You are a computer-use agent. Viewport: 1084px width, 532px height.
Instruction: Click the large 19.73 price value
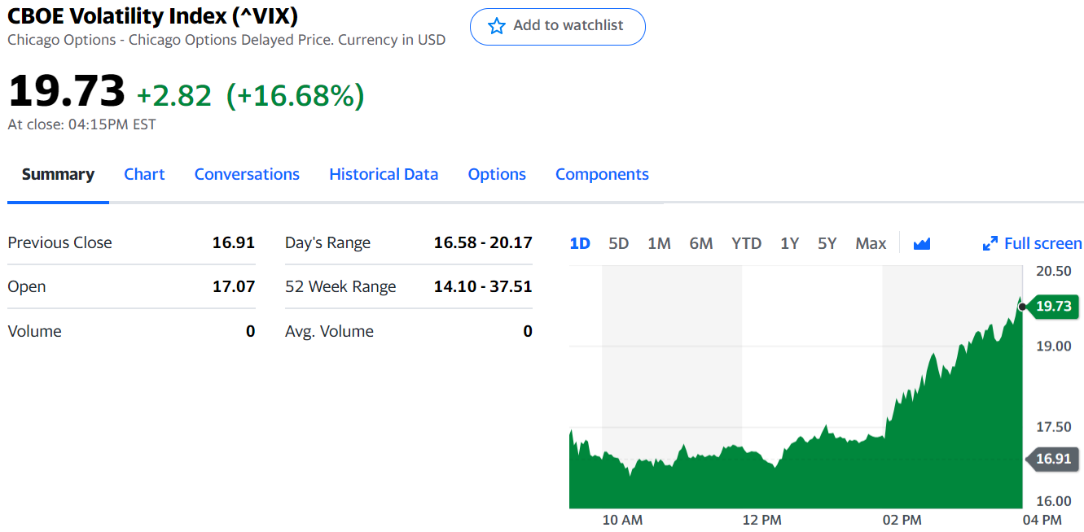point(67,90)
